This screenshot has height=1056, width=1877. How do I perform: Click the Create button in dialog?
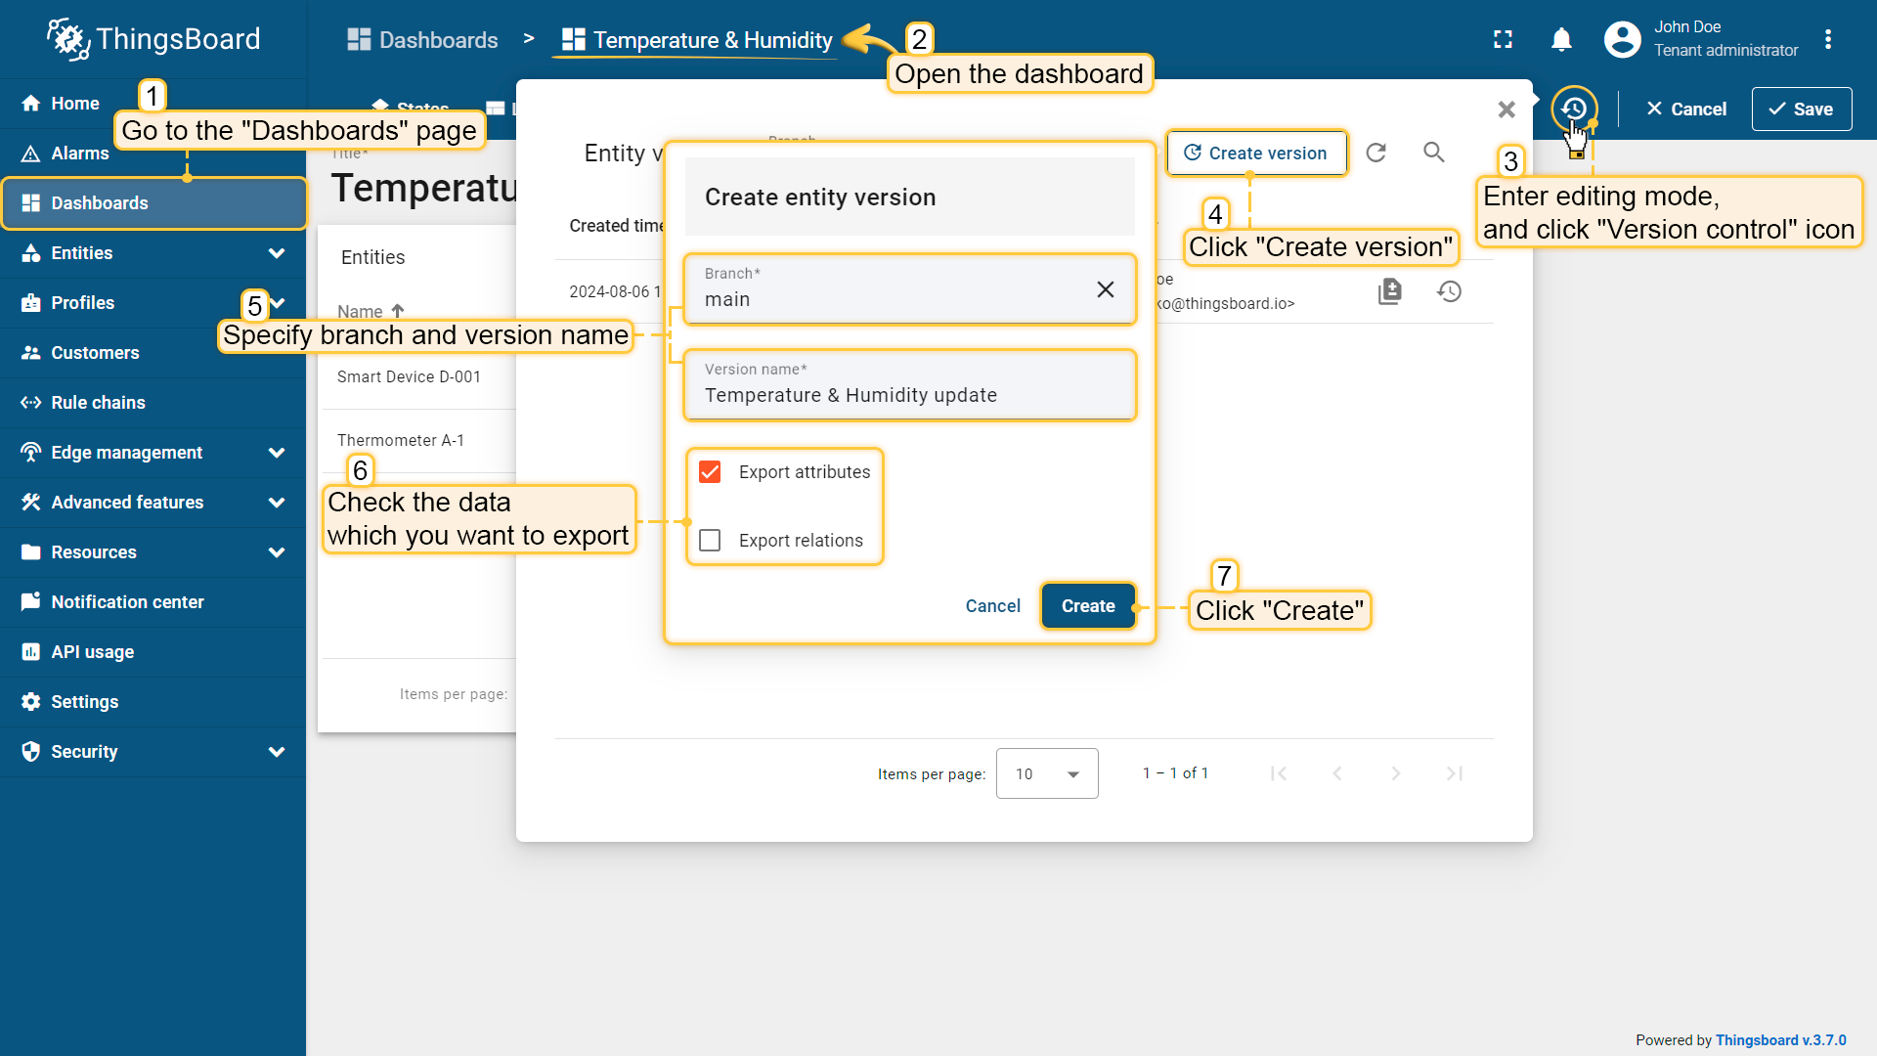tap(1087, 606)
